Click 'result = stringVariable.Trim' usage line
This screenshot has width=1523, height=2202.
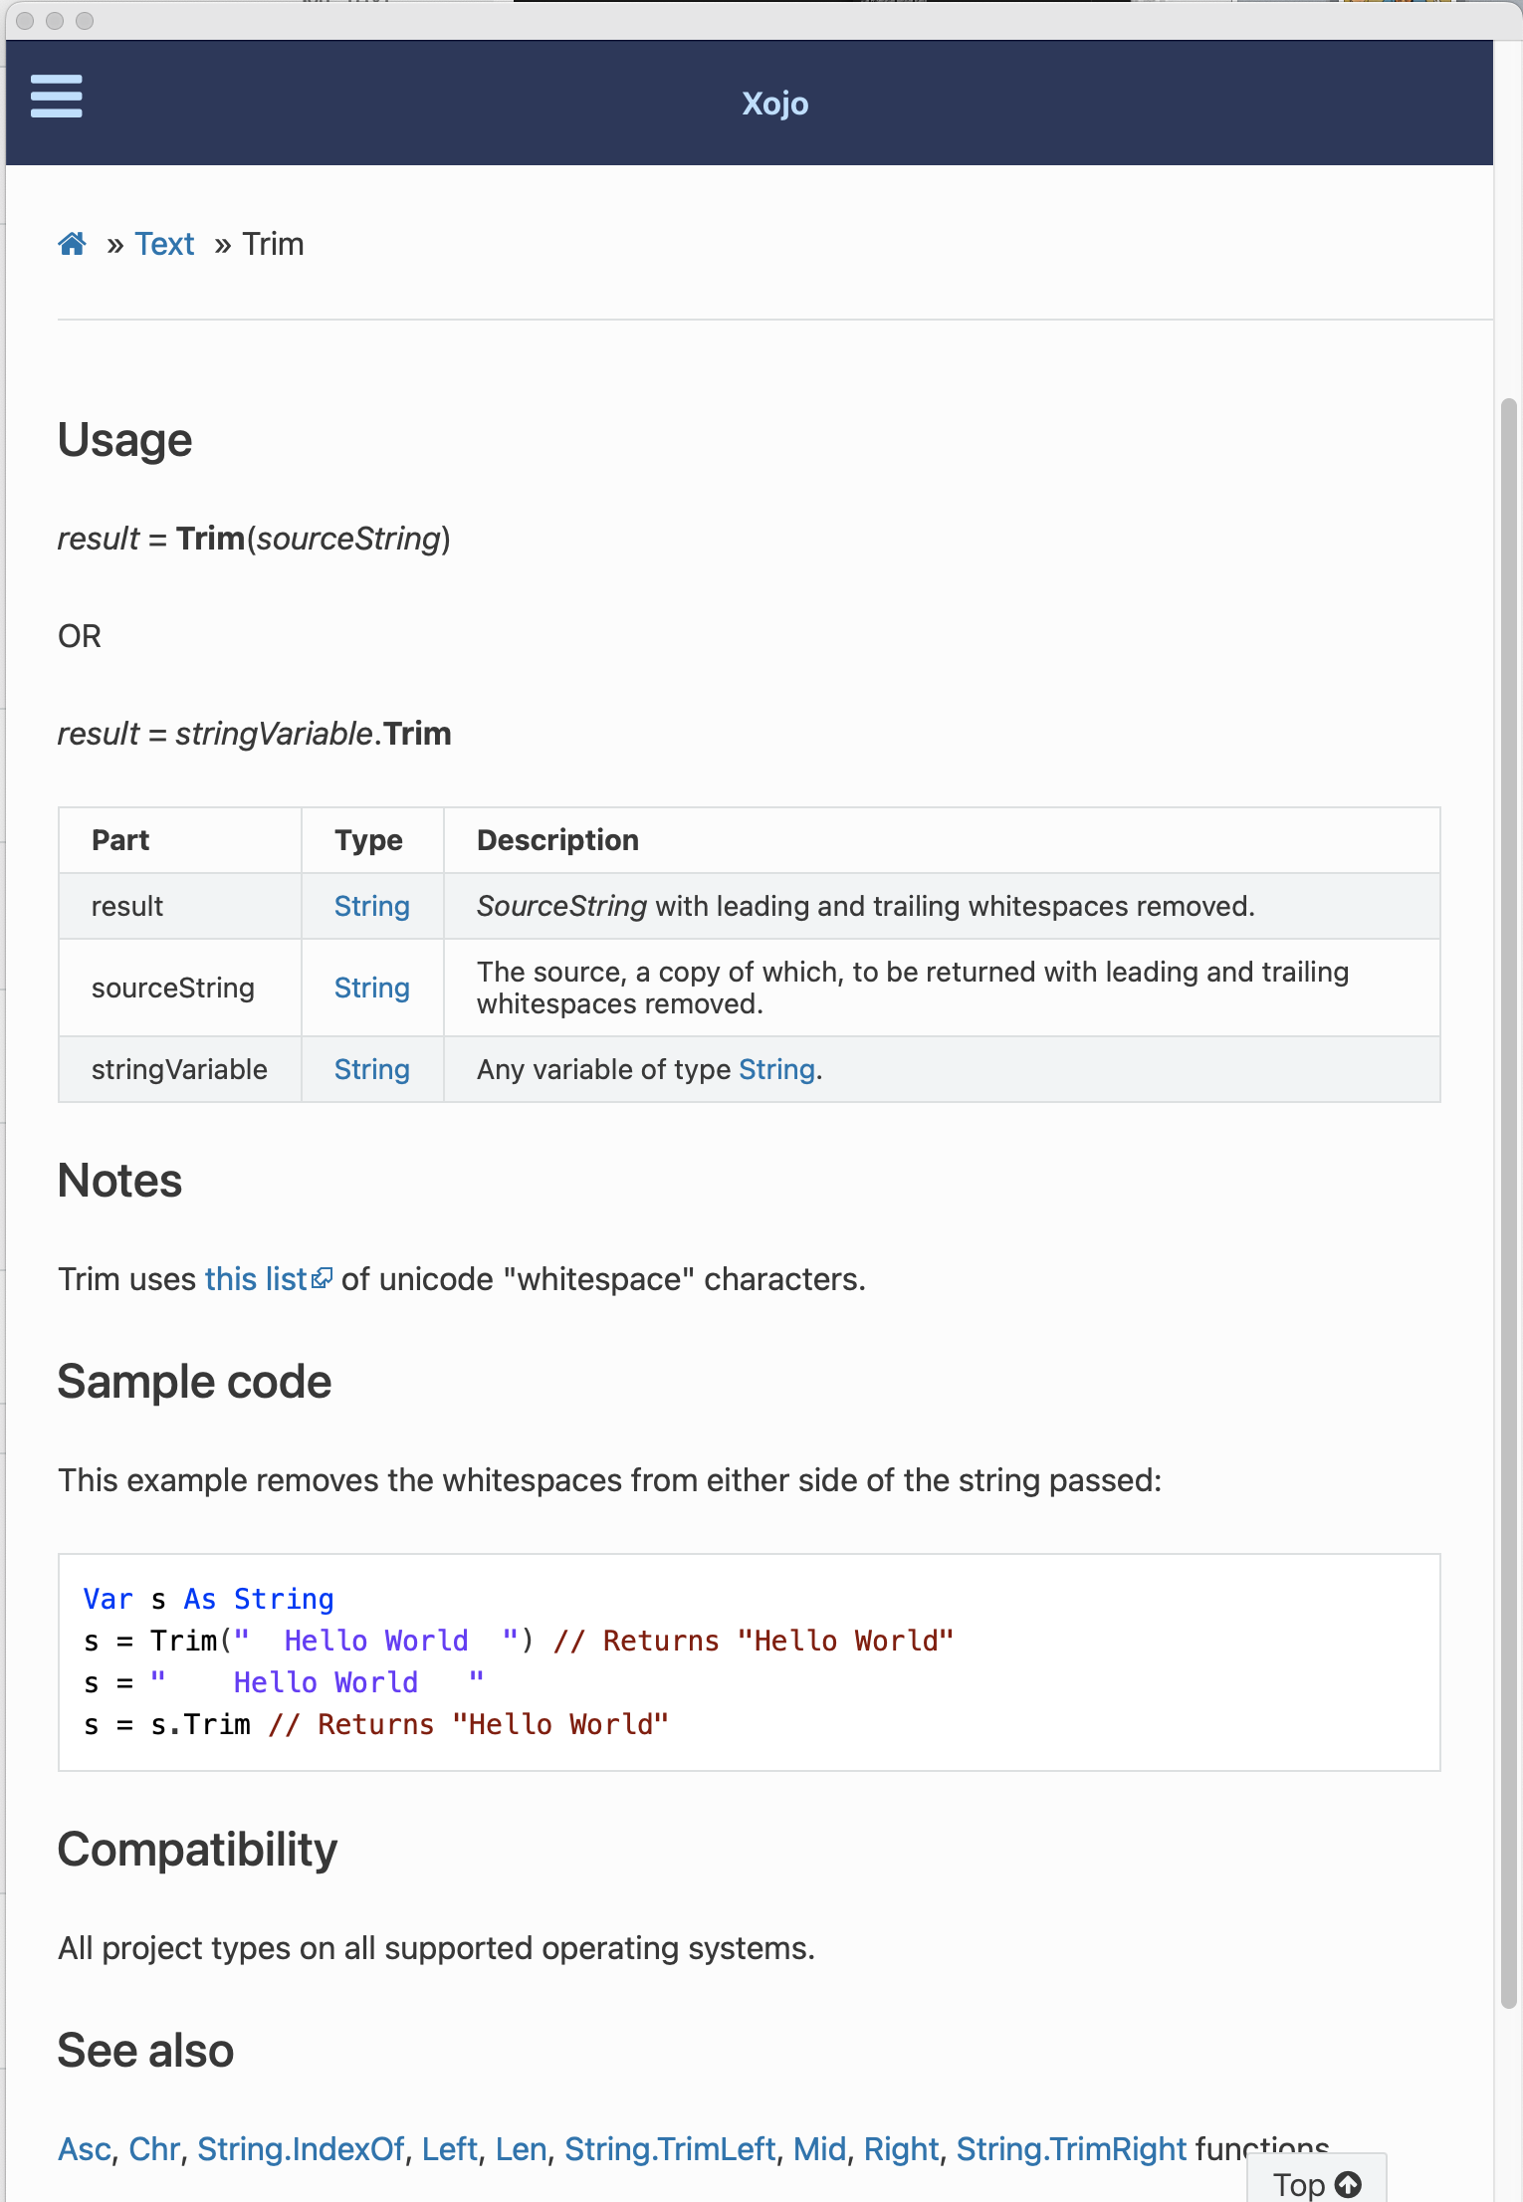255,734
